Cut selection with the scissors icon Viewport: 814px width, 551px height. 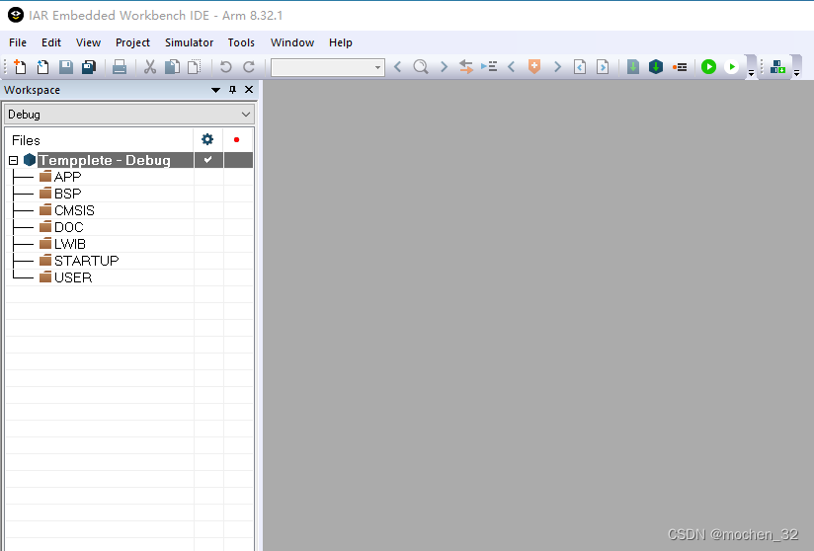(150, 67)
